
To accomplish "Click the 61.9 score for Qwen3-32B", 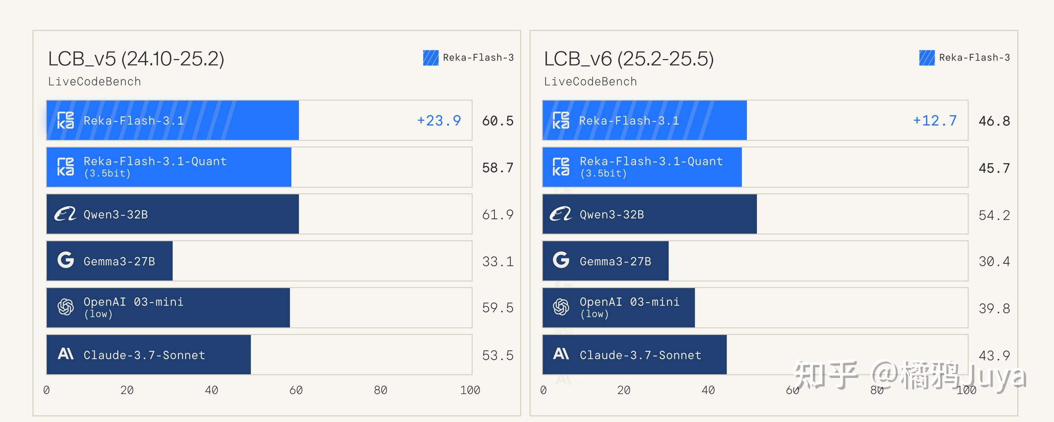I will click(498, 215).
